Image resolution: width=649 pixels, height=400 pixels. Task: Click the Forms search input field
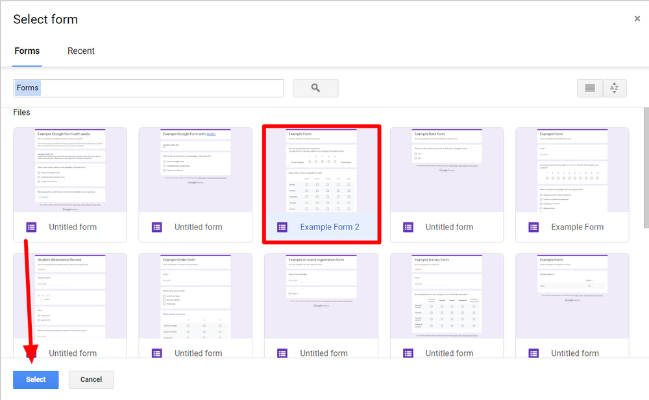tap(148, 88)
